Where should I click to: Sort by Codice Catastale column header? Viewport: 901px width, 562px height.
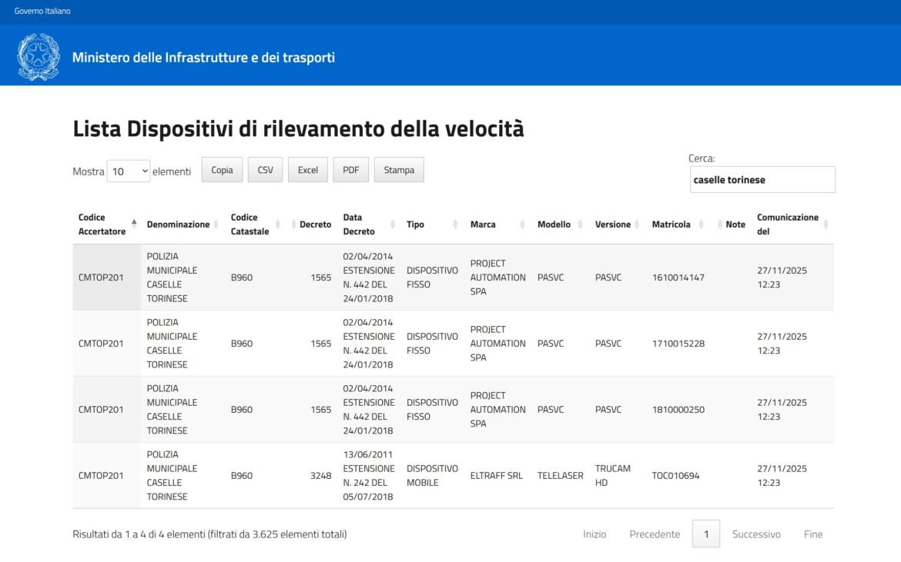pos(250,224)
